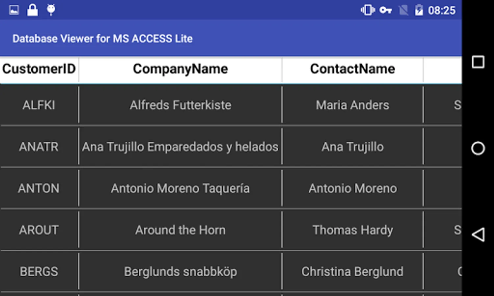Image resolution: width=494 pixels, height=296 pixels.
Task: Tap the battery charging icon
Action: click(419, 10)
